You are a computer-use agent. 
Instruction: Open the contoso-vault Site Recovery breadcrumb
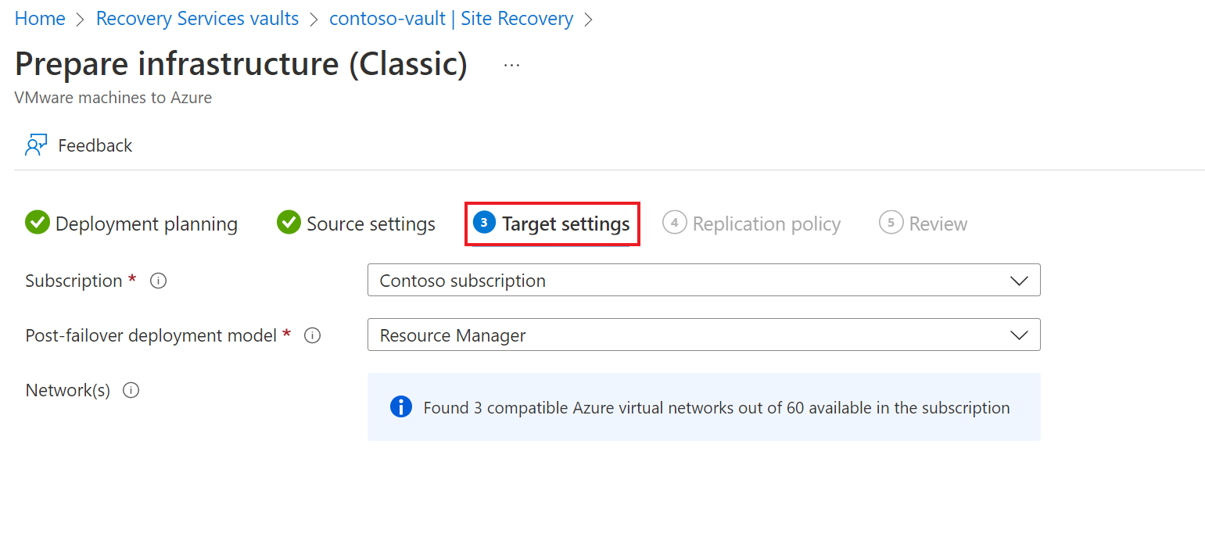coord(451,18)
